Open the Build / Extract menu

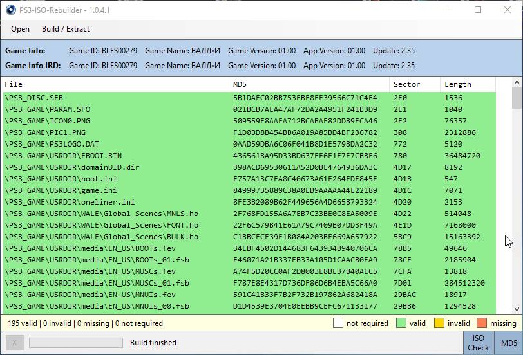66,29
